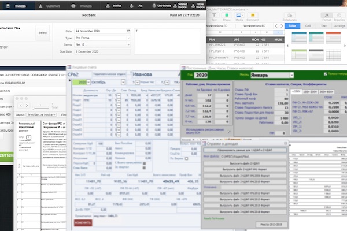Image resolution: width=347 pixels, height=231 pixels.
Task: Toggle the regressive scale ЕСН checkbox
Action: point(229,132)
